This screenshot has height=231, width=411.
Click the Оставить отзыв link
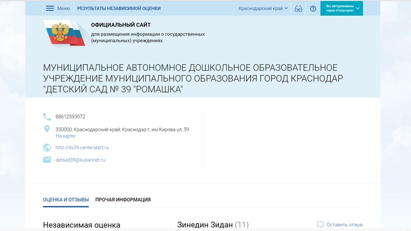345,224
